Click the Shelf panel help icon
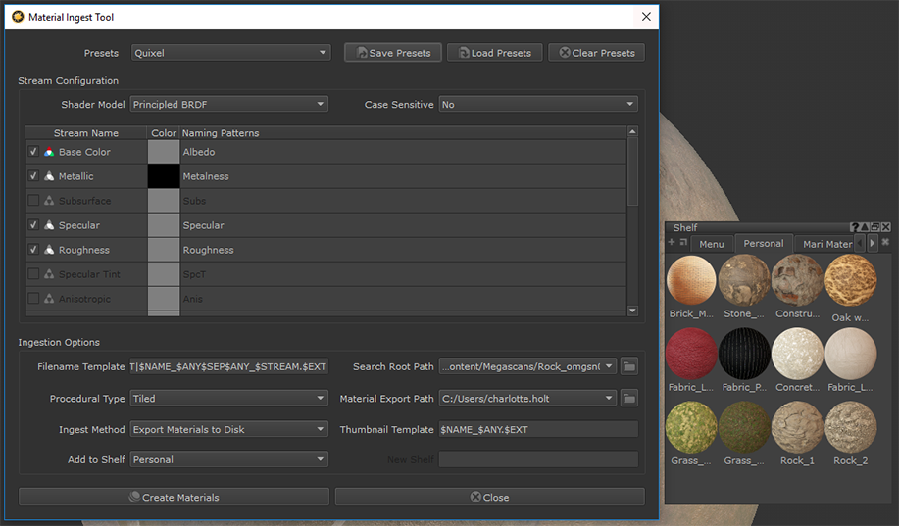This screenshot has height=526, width=899. click(x=855, y=228)
